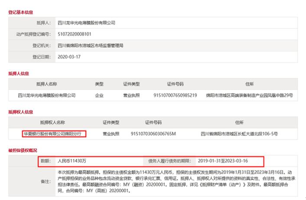The height and width of the screenshot is (200, 306).
Task: Select address 四川省绵阳市涪城区长虹大道北段106-5号
Action: 239,134
